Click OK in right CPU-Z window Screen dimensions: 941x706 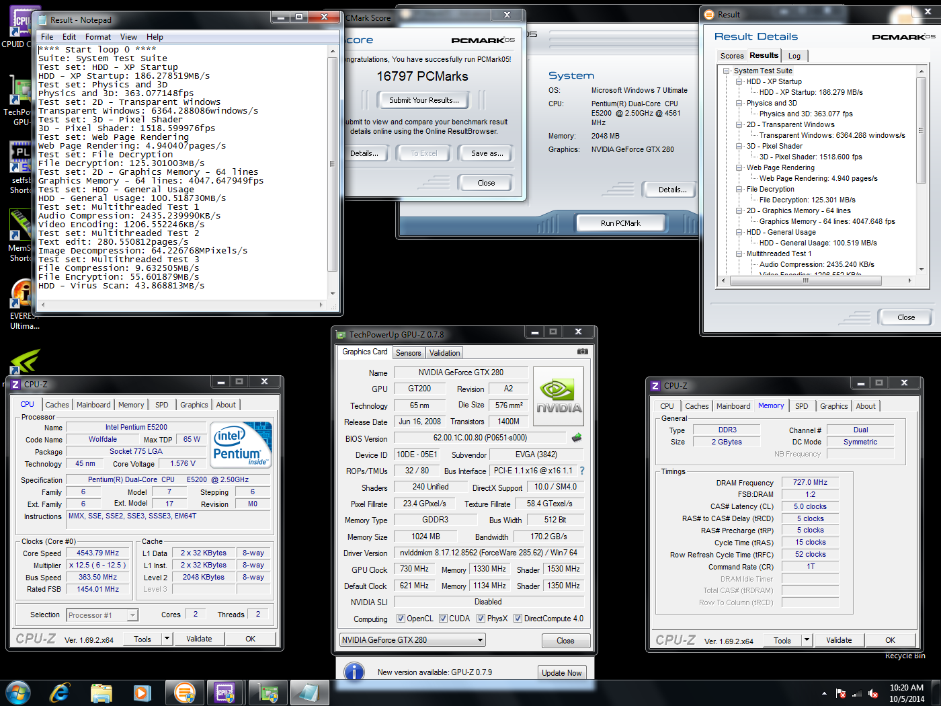[890, 640]
